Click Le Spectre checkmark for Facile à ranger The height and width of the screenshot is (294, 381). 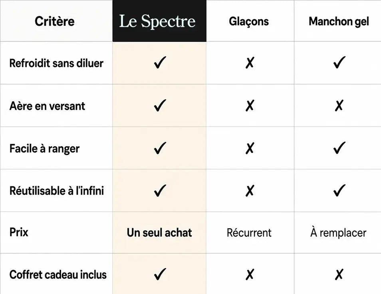click(160, 148)
